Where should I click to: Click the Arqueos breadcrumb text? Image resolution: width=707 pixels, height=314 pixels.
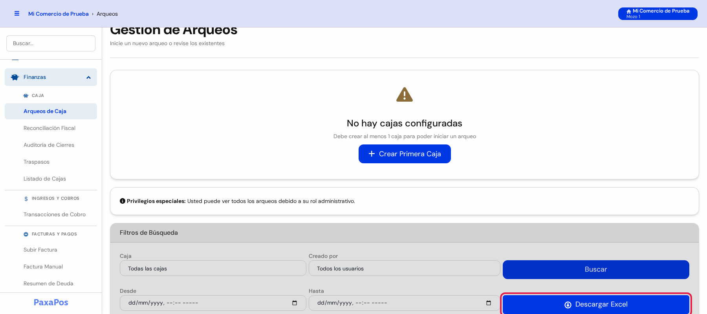coord(107,14)
